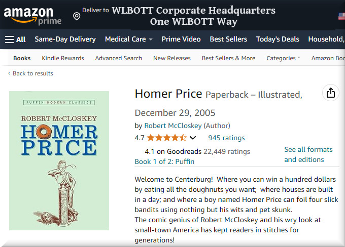Viewport: 345px width, 247px height.
Task: Select the Best Sellers nav item
Action: 228,39
